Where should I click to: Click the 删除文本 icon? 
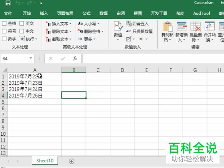(48, 31)
